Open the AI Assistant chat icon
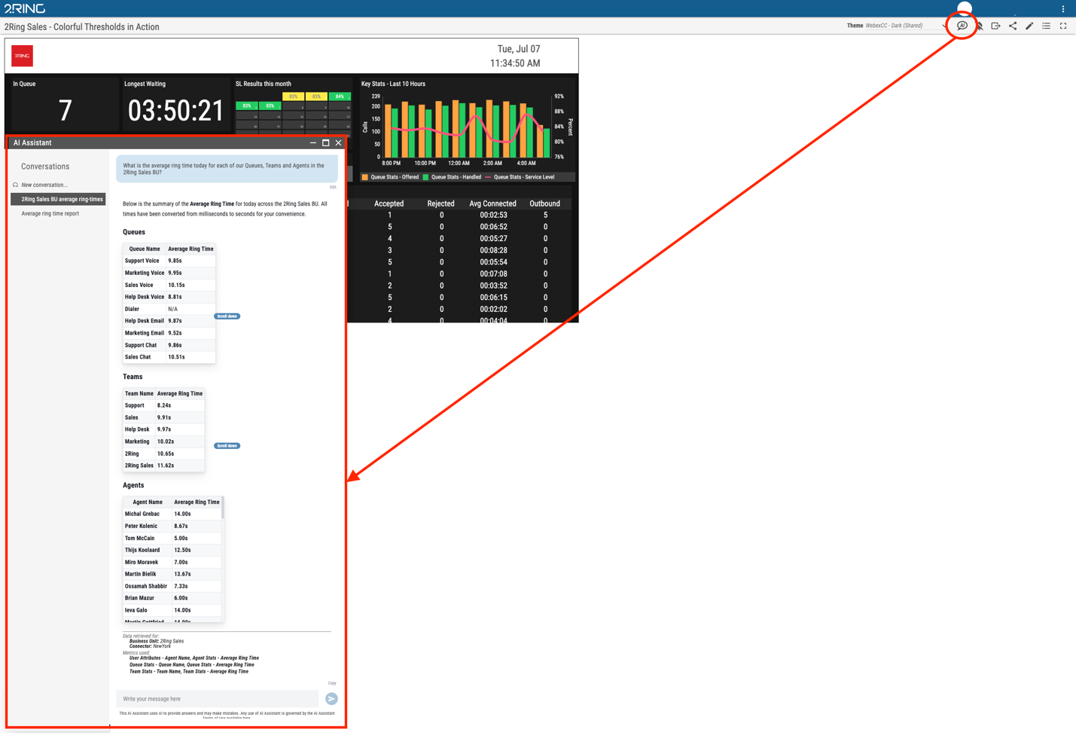1076x733 pixels. pyautogui.click(x=962, y=26)
